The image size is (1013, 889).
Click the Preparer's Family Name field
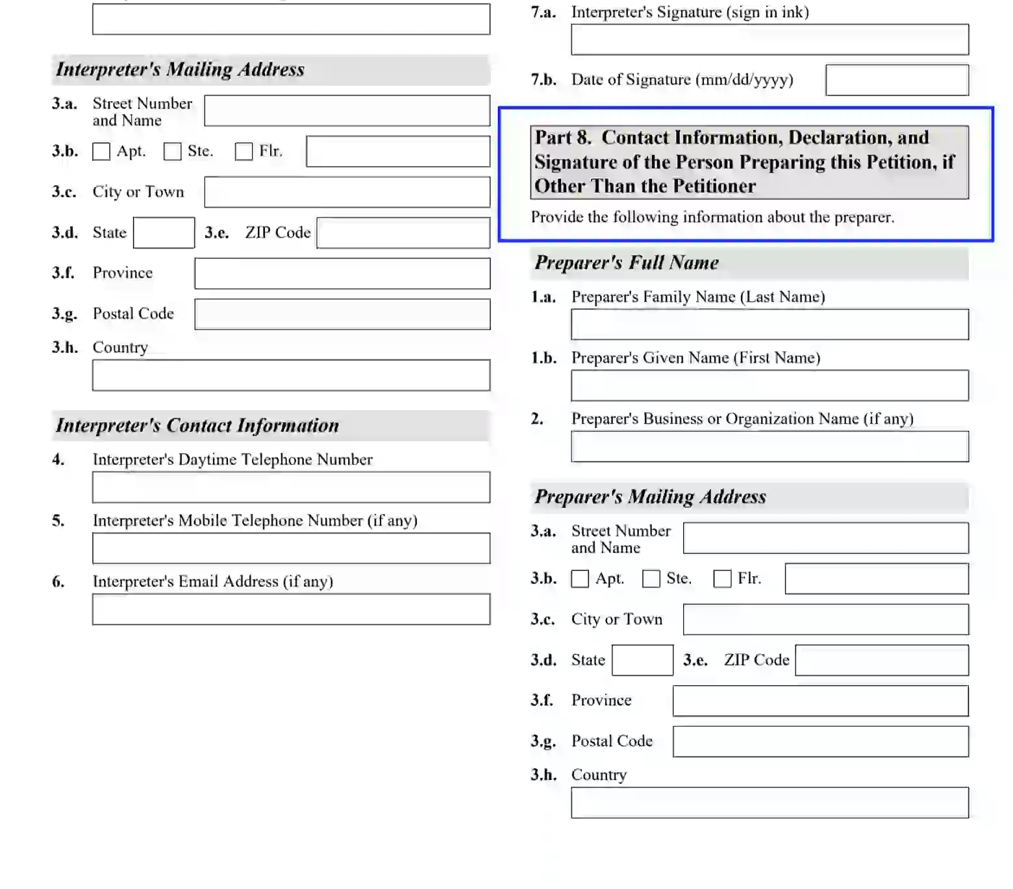click(x=769, y=324)
